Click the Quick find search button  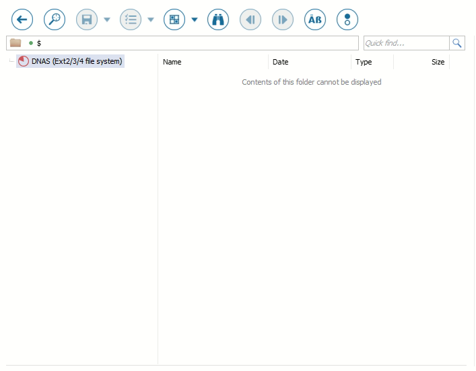(458, 43)
